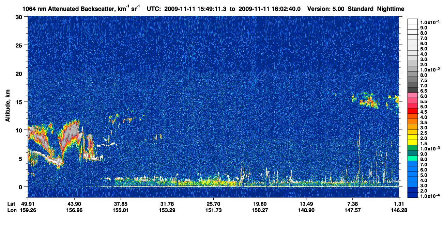Click the colorbar label '2.5'
This screenshot has width=443, height=227.
[424, 133]
